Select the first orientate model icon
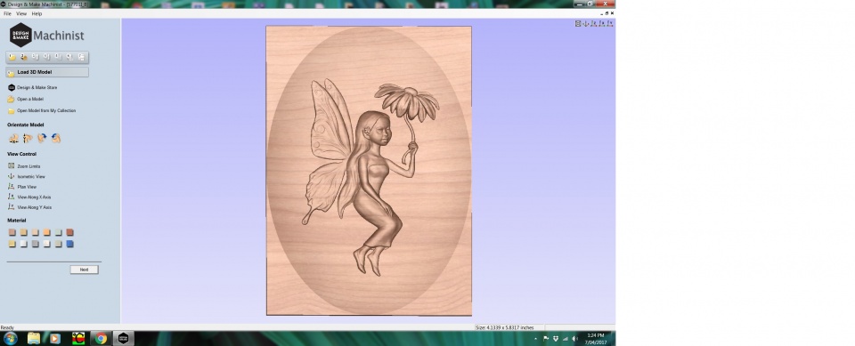 [x=13, y=139]
